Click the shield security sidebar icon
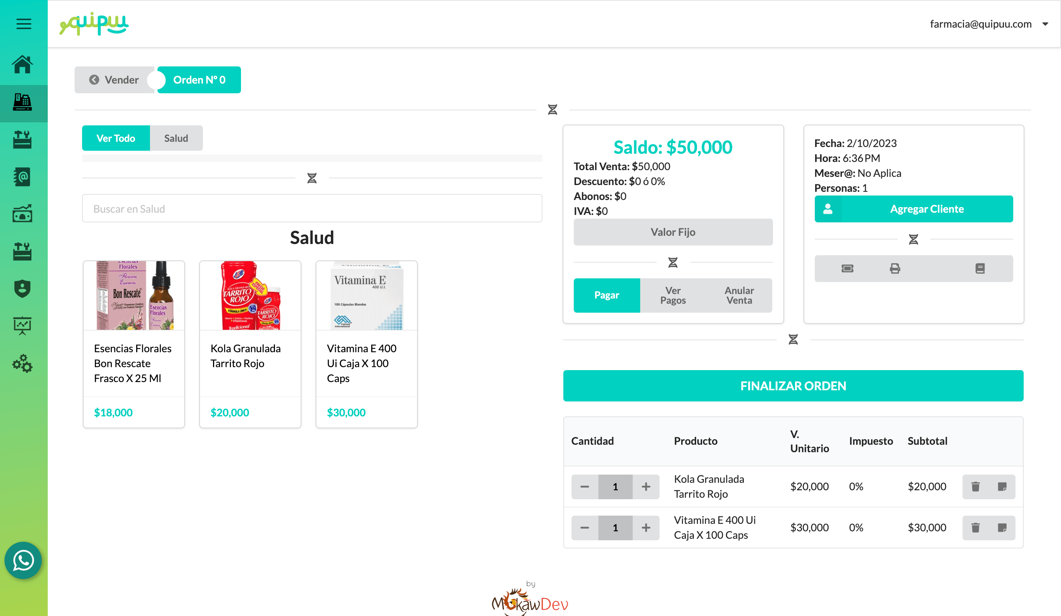The width and height of the screenshot is (1061, 616). (22, 289)
